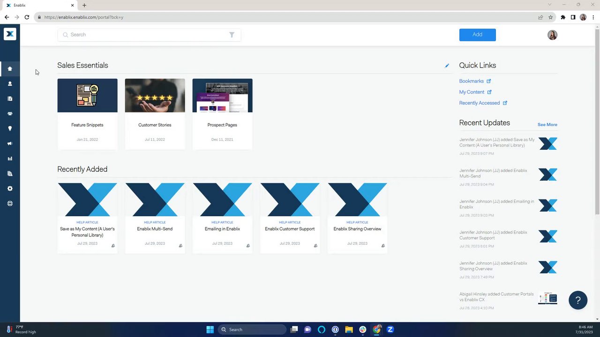Viewport: 600px width, 337px height.
Task: Click the browser address bar URL
Action: [84, 17]
